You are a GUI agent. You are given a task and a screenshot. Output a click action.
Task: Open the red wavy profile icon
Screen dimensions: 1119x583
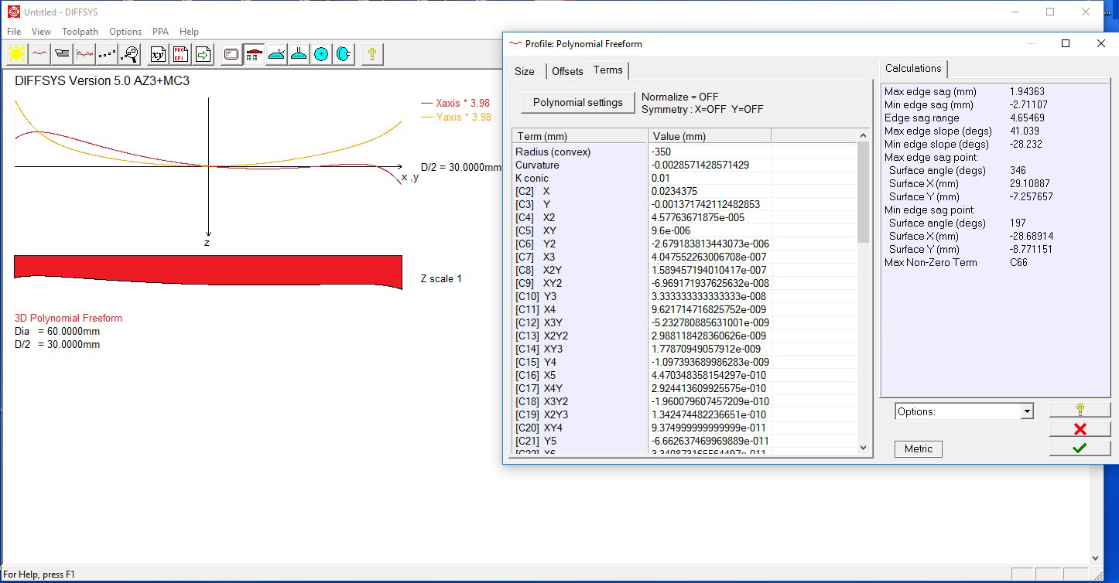click(39, 54)
